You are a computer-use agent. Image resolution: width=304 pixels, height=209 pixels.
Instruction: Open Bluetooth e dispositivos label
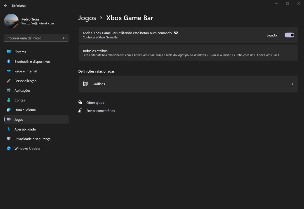tap(32, 61)
